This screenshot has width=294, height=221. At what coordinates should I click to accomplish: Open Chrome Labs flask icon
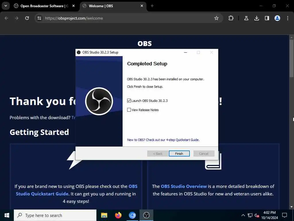point(246,18)
